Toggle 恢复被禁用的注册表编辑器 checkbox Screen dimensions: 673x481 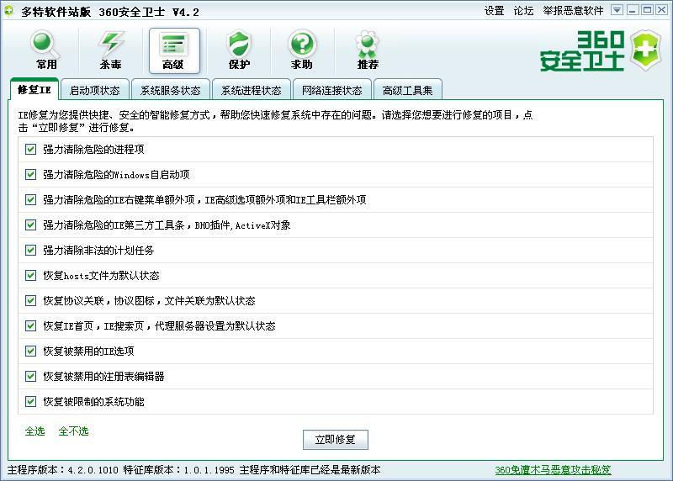(x=30, y=376)
